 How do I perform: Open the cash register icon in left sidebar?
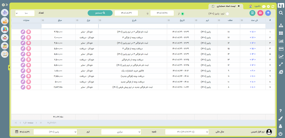pyautogui.click(x=5, y=21)
